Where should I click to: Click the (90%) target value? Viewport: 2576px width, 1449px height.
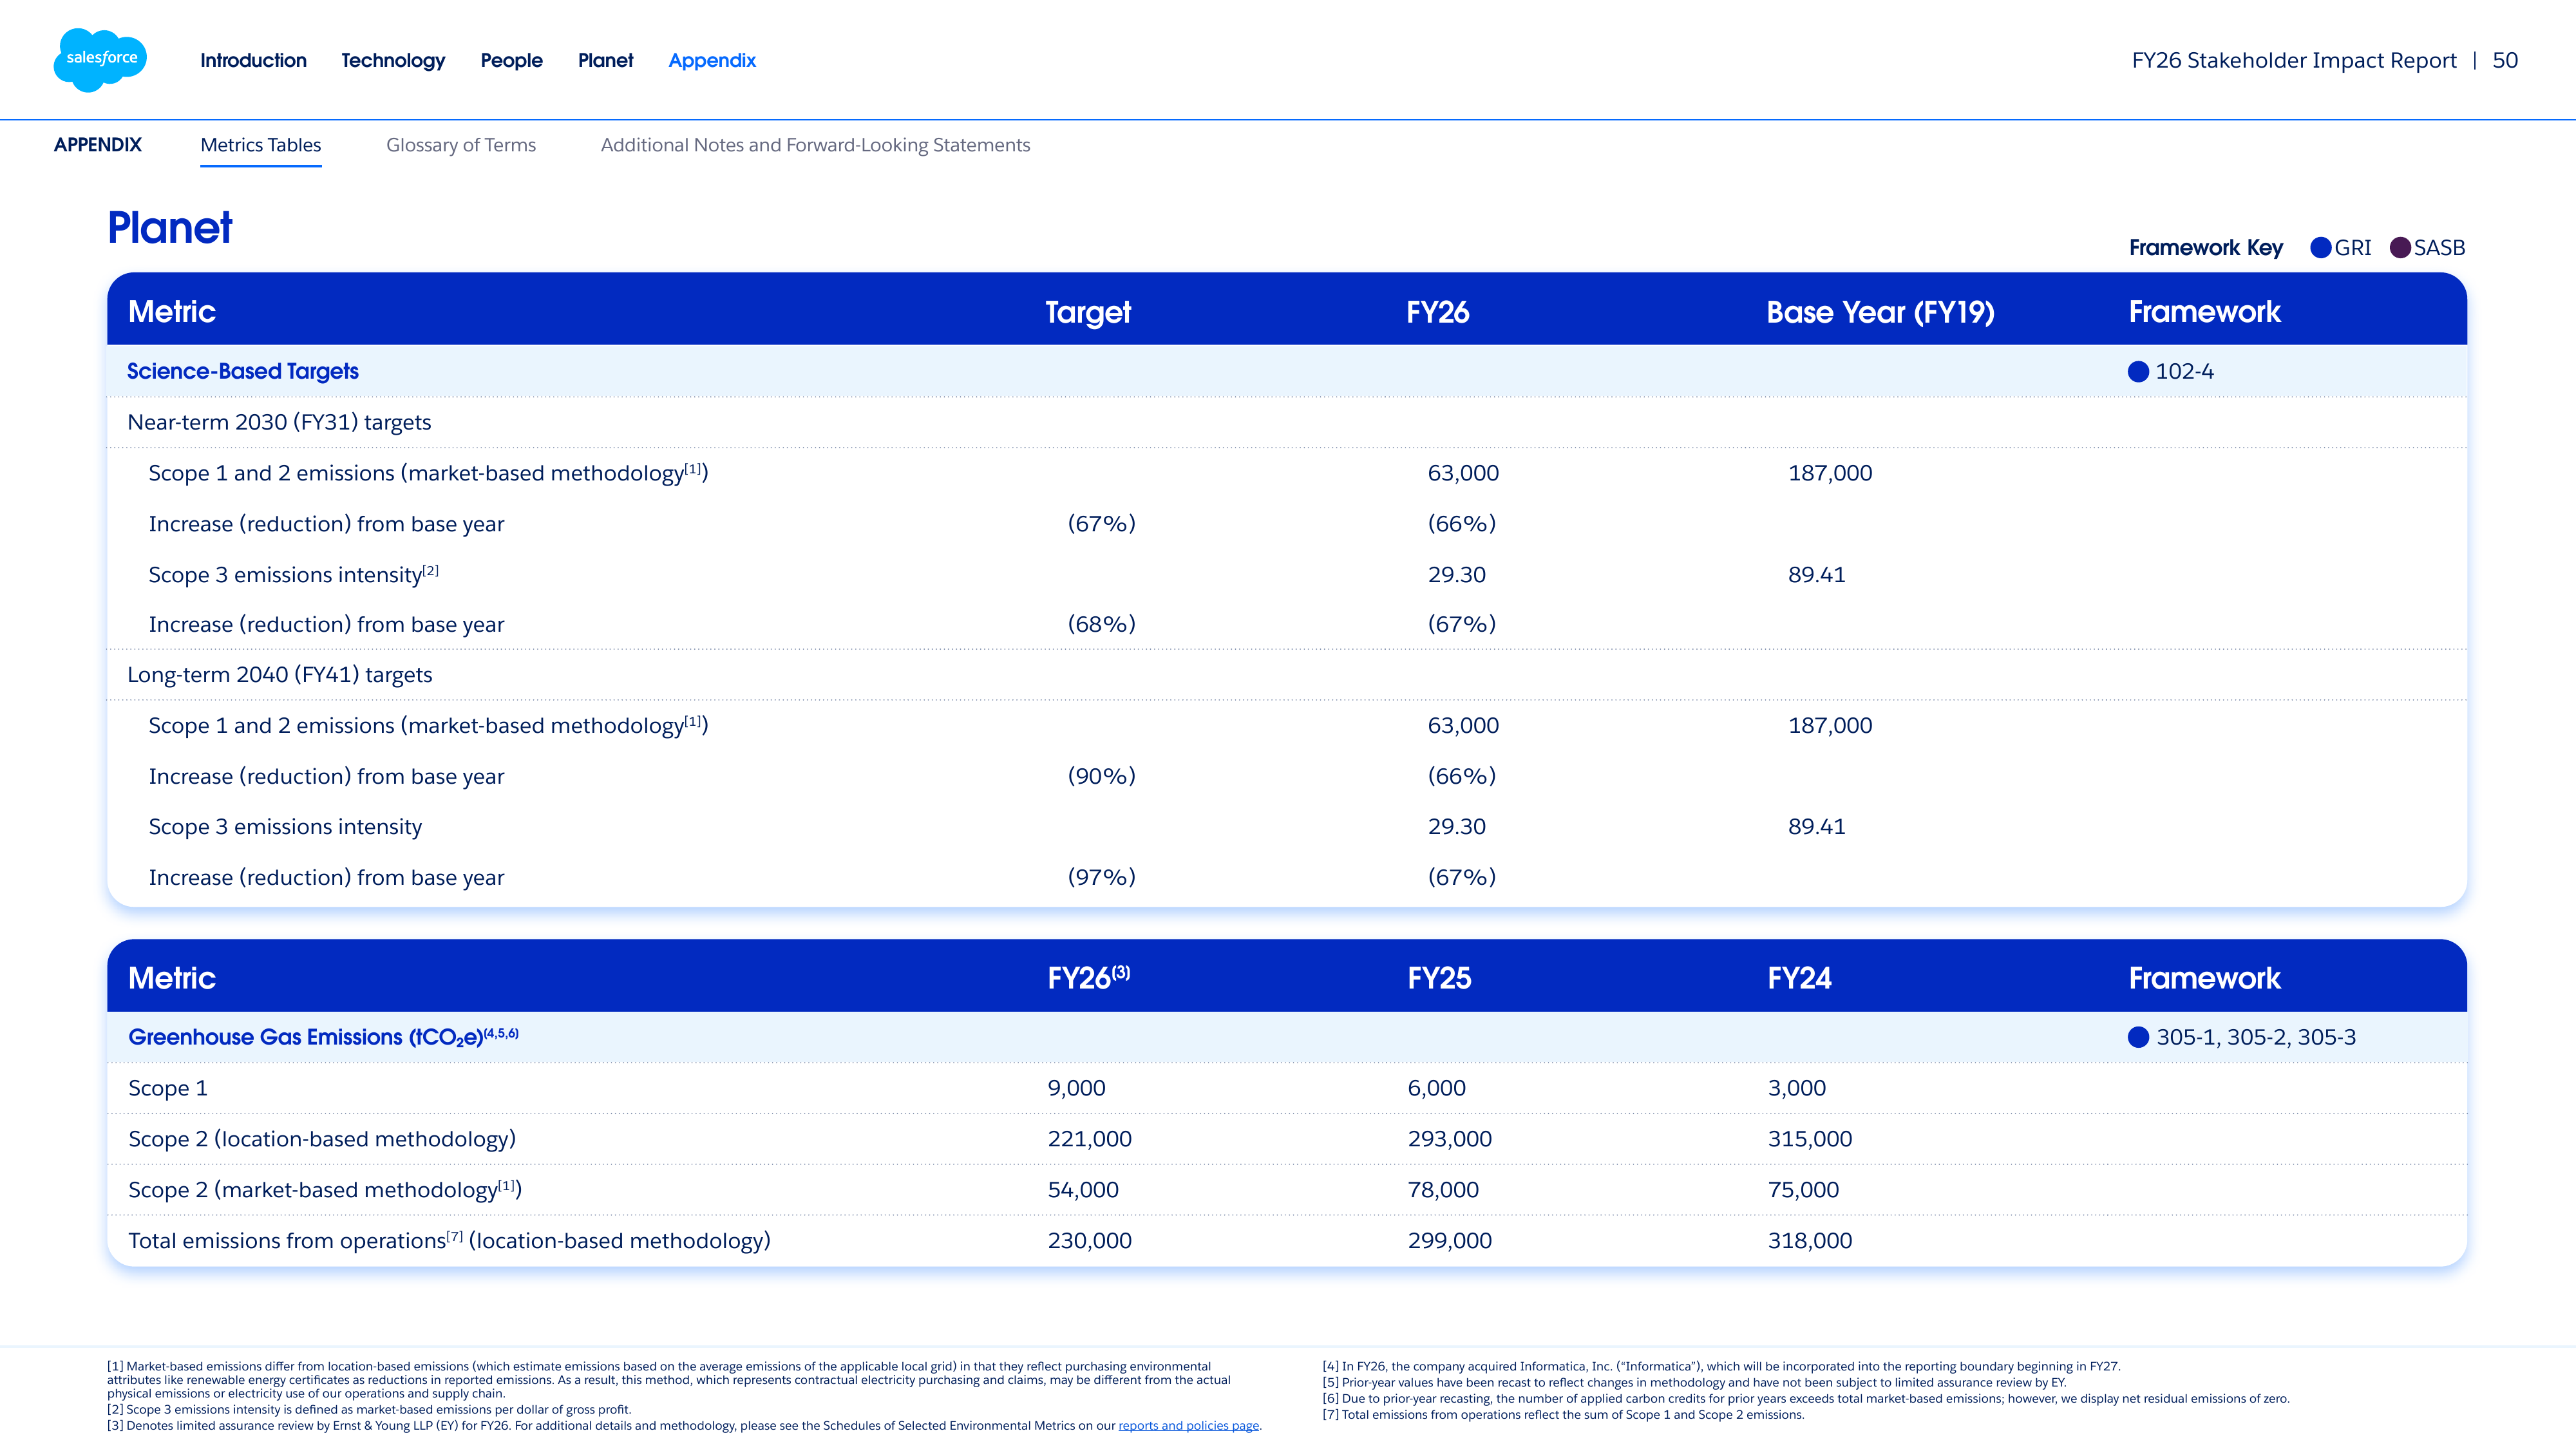(x=1101, y=776)
